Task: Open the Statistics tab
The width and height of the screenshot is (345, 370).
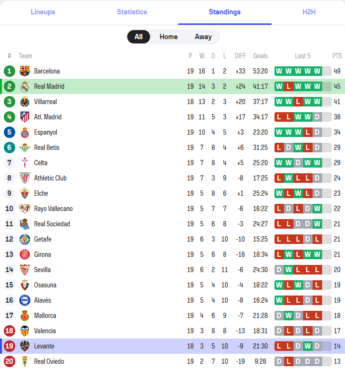Action: 132,12
